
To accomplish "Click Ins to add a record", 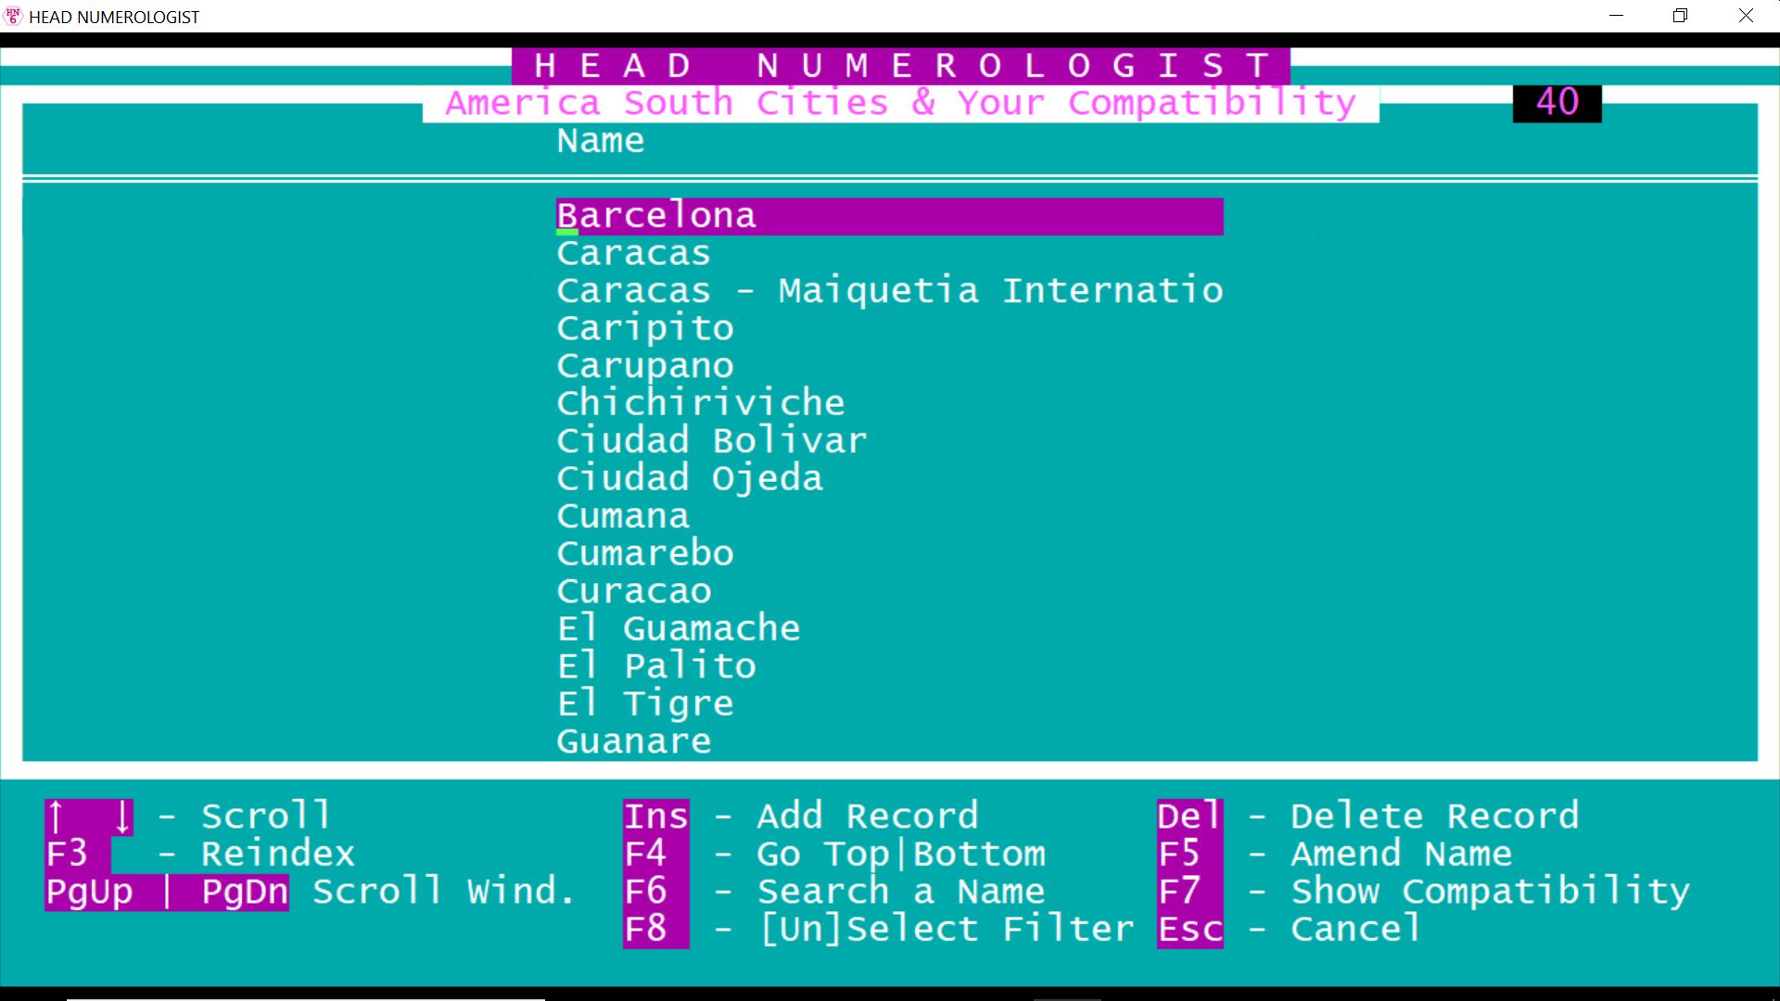I will point(656,817).
